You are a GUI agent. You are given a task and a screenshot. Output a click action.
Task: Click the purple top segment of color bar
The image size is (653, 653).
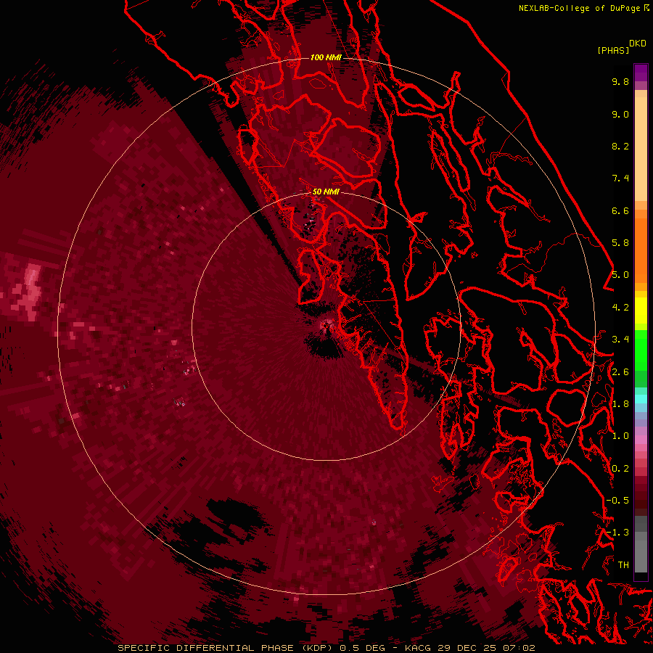641,73
